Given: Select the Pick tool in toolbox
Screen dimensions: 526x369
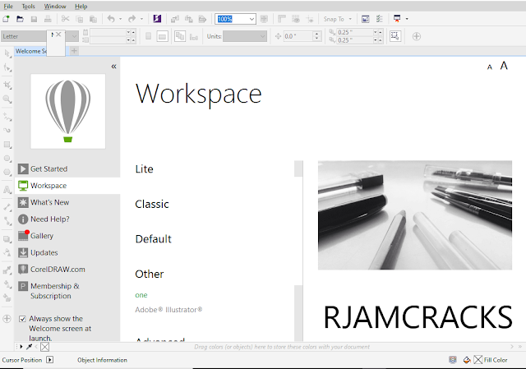Looking at the screenshot, I should point(7,53).
